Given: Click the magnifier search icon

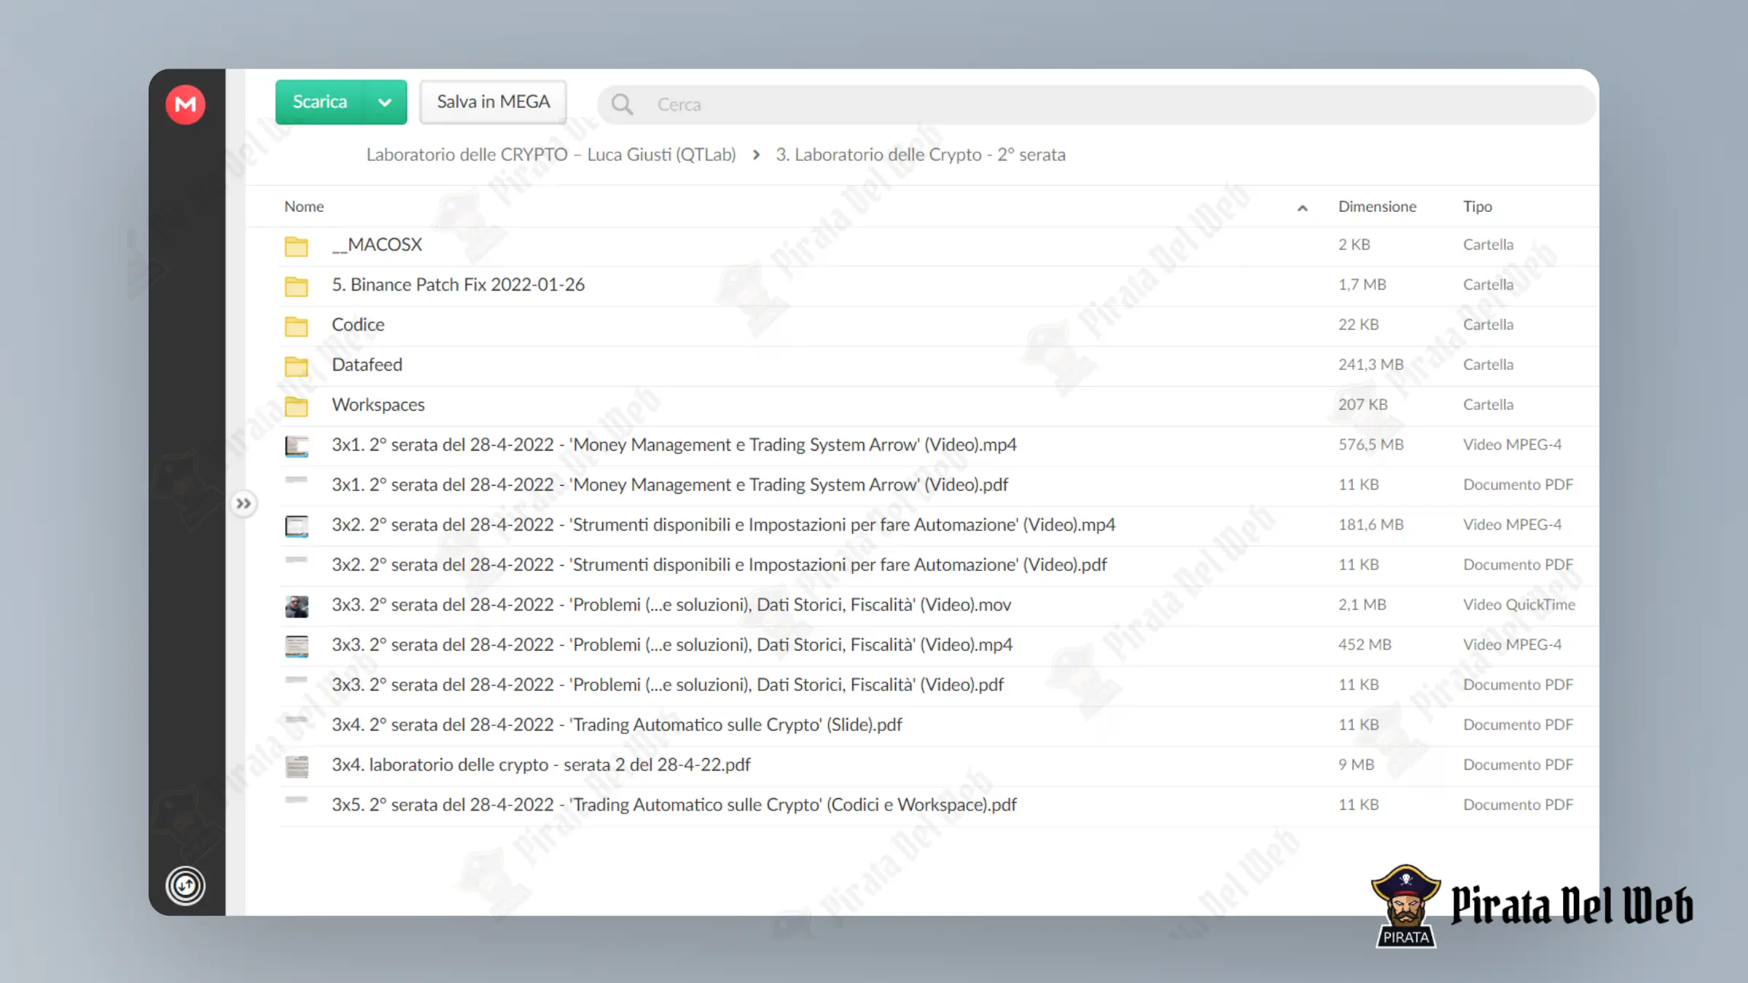Looking at the screenshot, I should (621, 104).
